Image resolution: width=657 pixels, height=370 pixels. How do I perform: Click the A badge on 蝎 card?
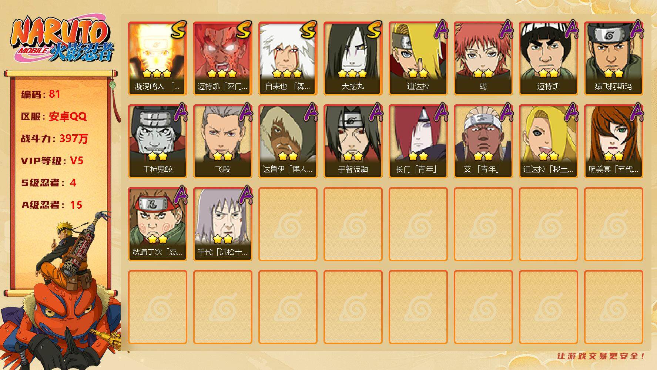pyautogui.click(x=505, y=30)
